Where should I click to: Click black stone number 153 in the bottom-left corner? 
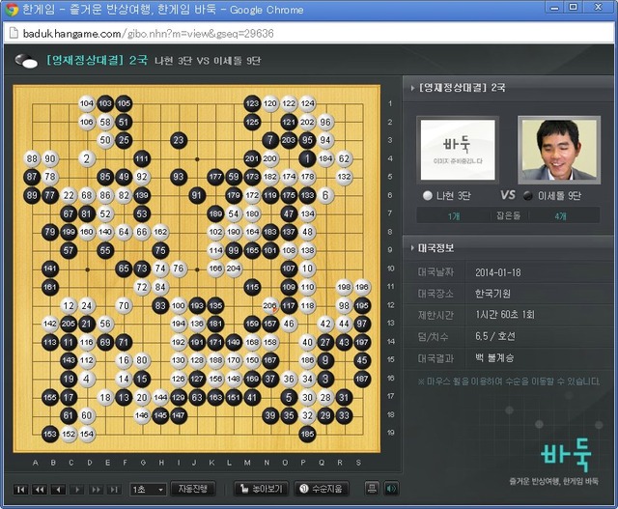[50, 434]
